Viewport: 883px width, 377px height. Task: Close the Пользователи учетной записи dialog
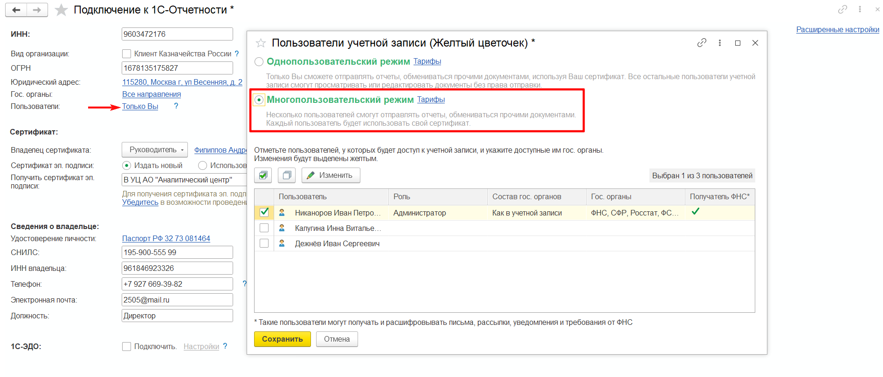point(755,43)
